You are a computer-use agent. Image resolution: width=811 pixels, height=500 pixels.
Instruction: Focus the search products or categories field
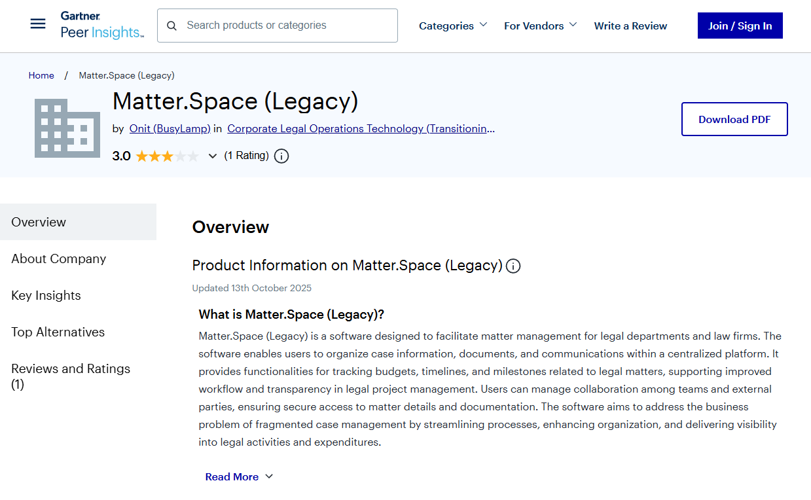(x=278, y=26)
